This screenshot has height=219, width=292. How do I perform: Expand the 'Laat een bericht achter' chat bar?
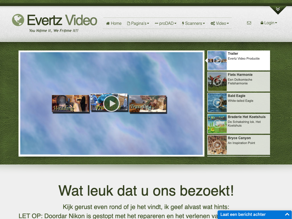coord(255,214)
